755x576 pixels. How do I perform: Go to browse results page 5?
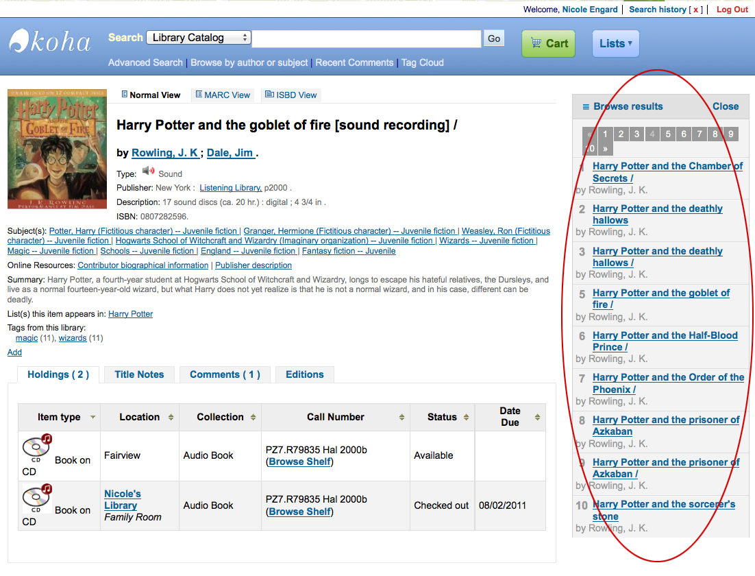tap(668, 134)
